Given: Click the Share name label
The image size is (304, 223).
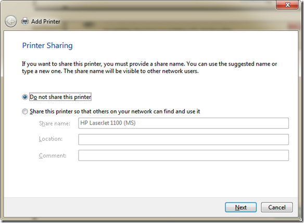Looking at the screenshot, I should point(55,123).
